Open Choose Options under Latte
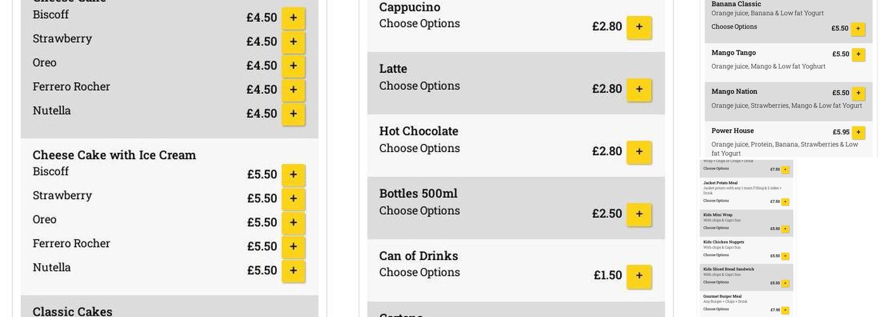This screenshot has width=887, height=317. [419, 86]
